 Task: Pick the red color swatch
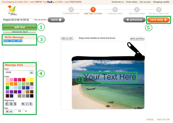click(x=24, y=80)
